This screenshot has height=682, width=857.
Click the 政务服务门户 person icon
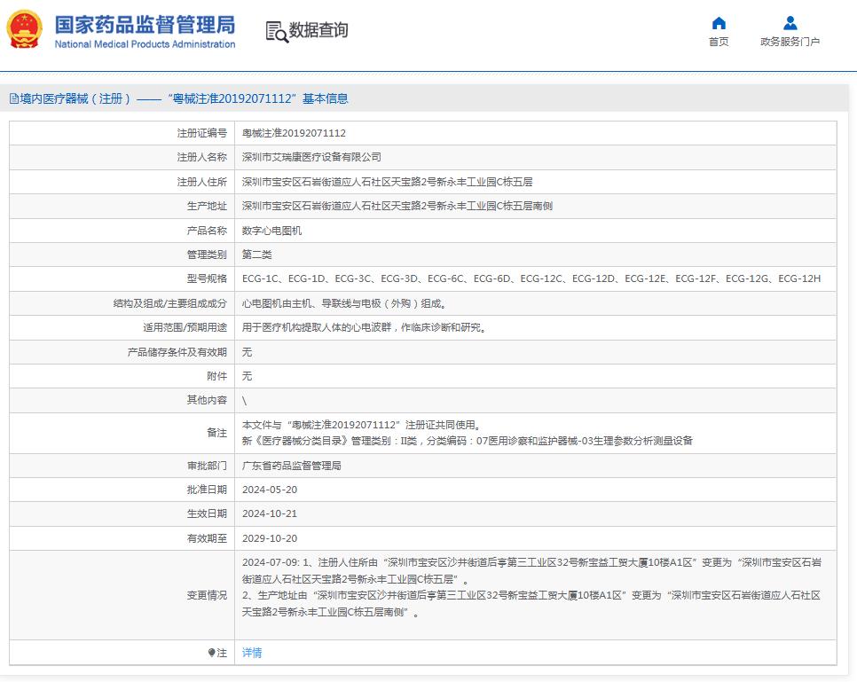click(x=790, y=23)
